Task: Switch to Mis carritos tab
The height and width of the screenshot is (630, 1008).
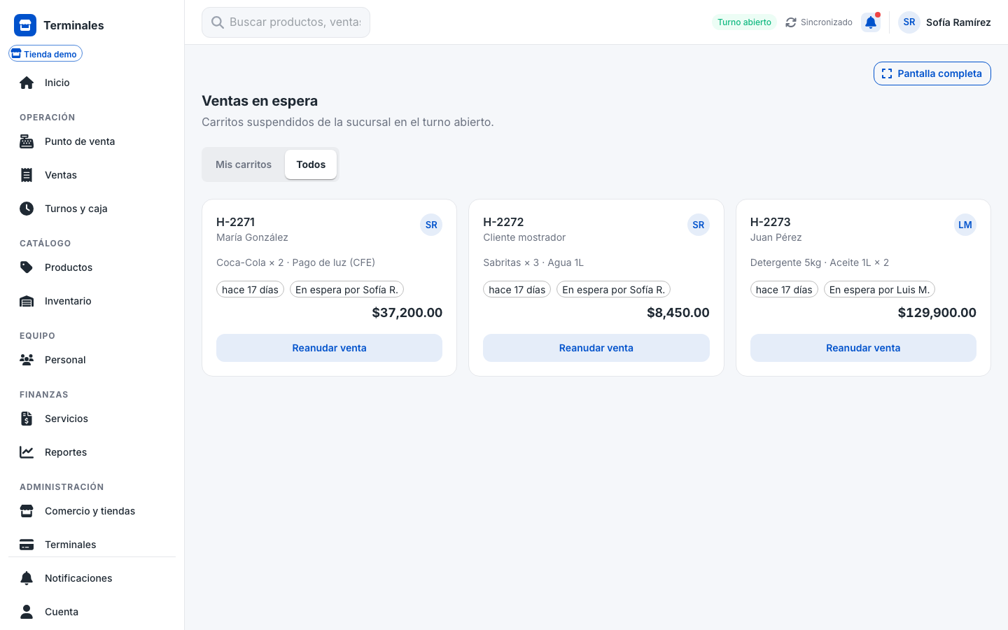Action: pyautogui.click(x=244, y=164)
